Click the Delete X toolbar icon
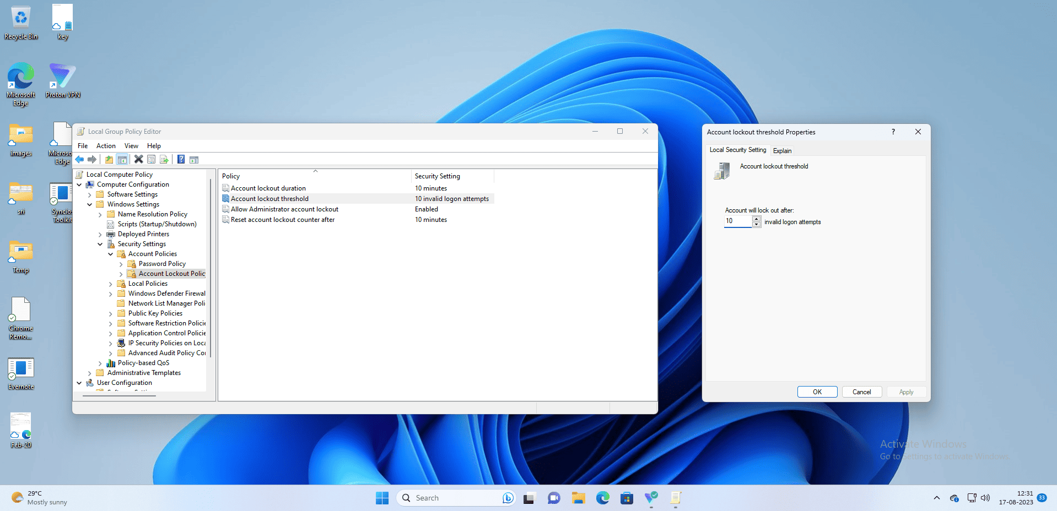 [x=139, y=160]
